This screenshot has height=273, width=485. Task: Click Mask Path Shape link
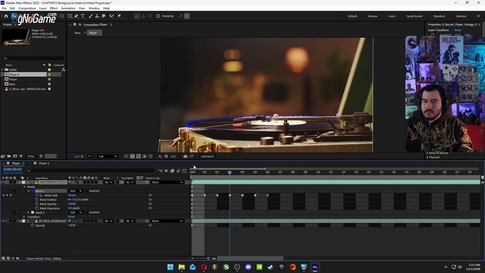(72, 195)
